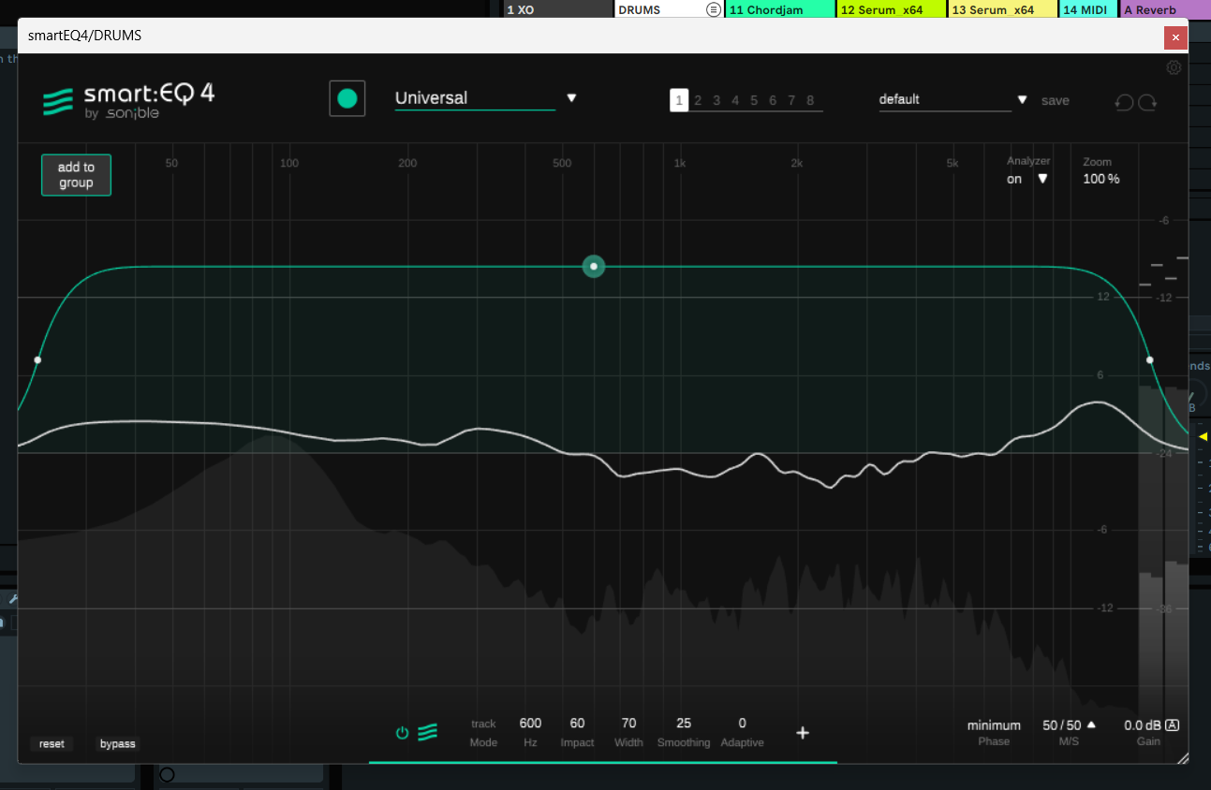Select the 13 Serum x64 track header
The width and height of the screenshot is (1211, 790).
[x=1003, y=9]
